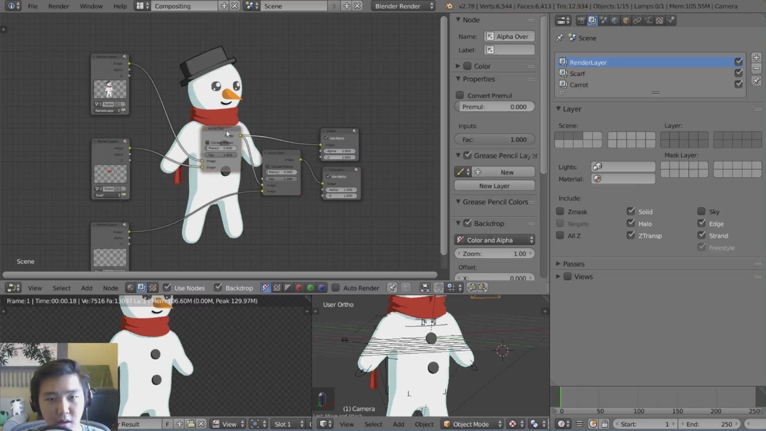Select the Carrot render layer in list
This screenshot has height=431, width=766.
point(579,84)
